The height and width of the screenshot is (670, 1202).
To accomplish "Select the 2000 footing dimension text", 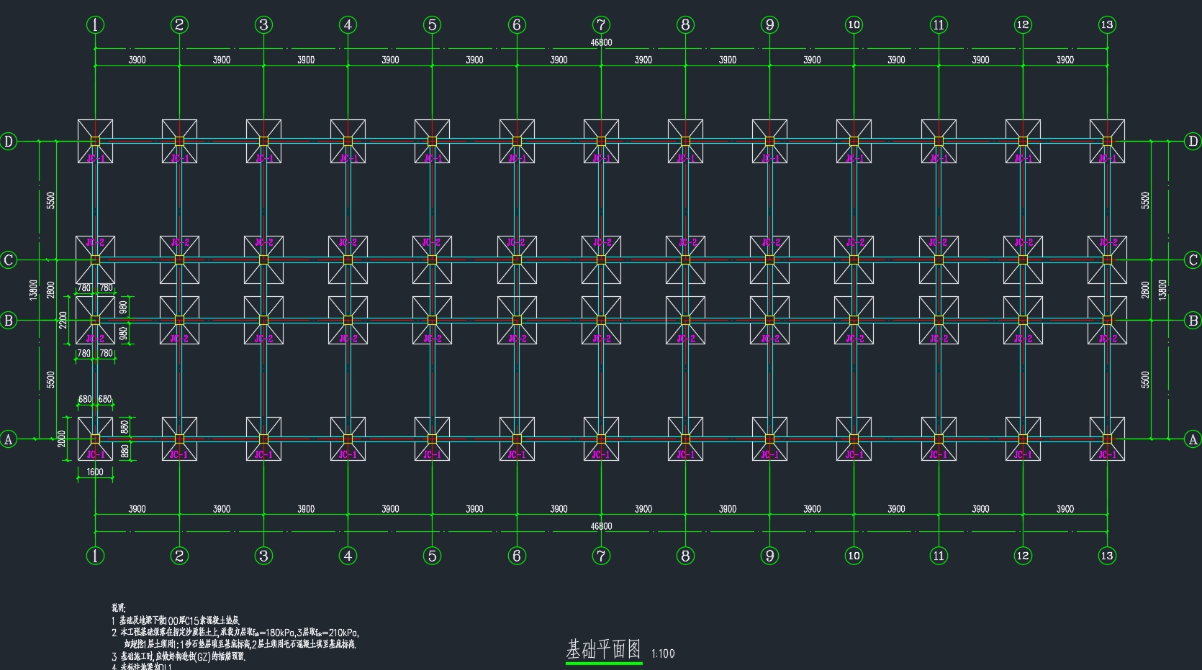I will click(62, 439).
